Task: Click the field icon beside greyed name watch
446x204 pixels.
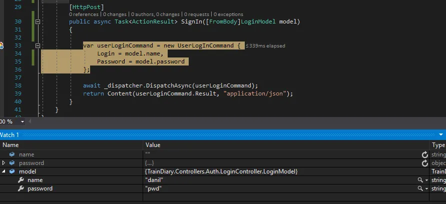Action: coord(12,154)
